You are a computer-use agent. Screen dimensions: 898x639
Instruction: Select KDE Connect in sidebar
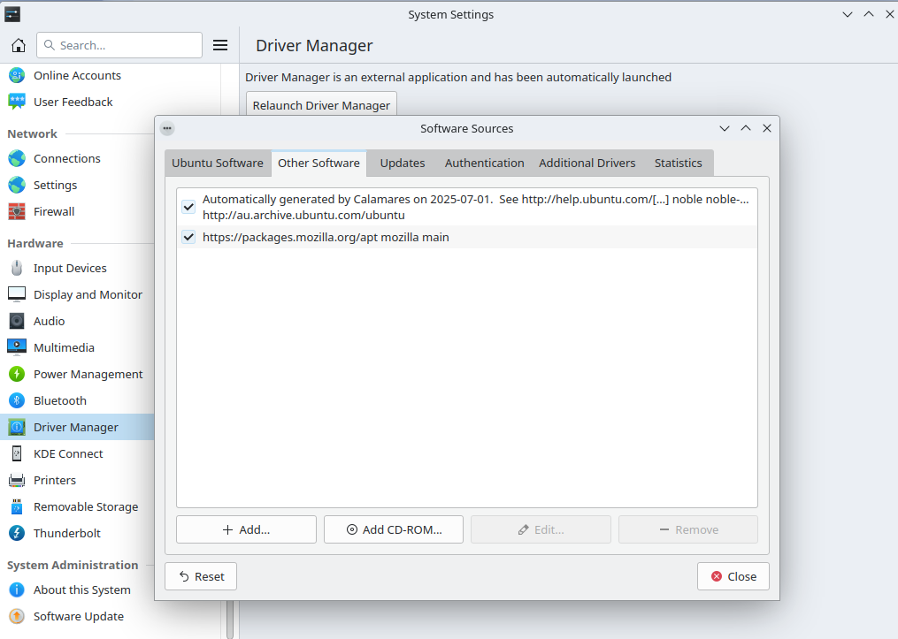coord(68,453)
